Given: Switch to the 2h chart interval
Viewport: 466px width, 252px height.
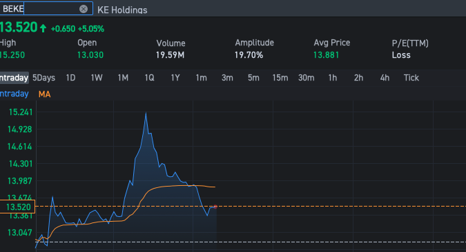Looking at the screenshot, I should pos(358,78).
